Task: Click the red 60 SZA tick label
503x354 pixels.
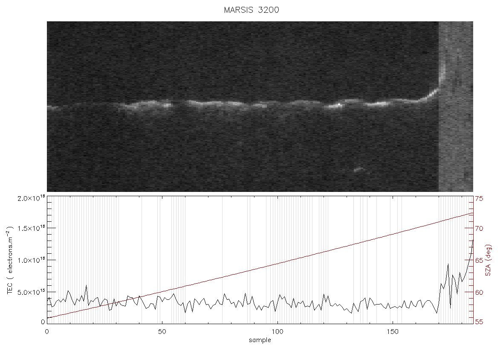Action: point(479,293)
